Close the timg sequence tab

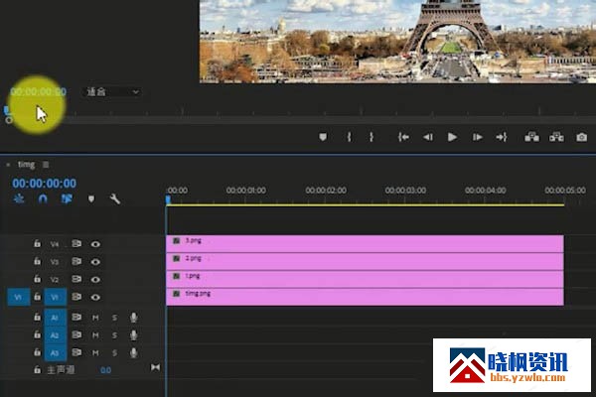coord(8,165)
